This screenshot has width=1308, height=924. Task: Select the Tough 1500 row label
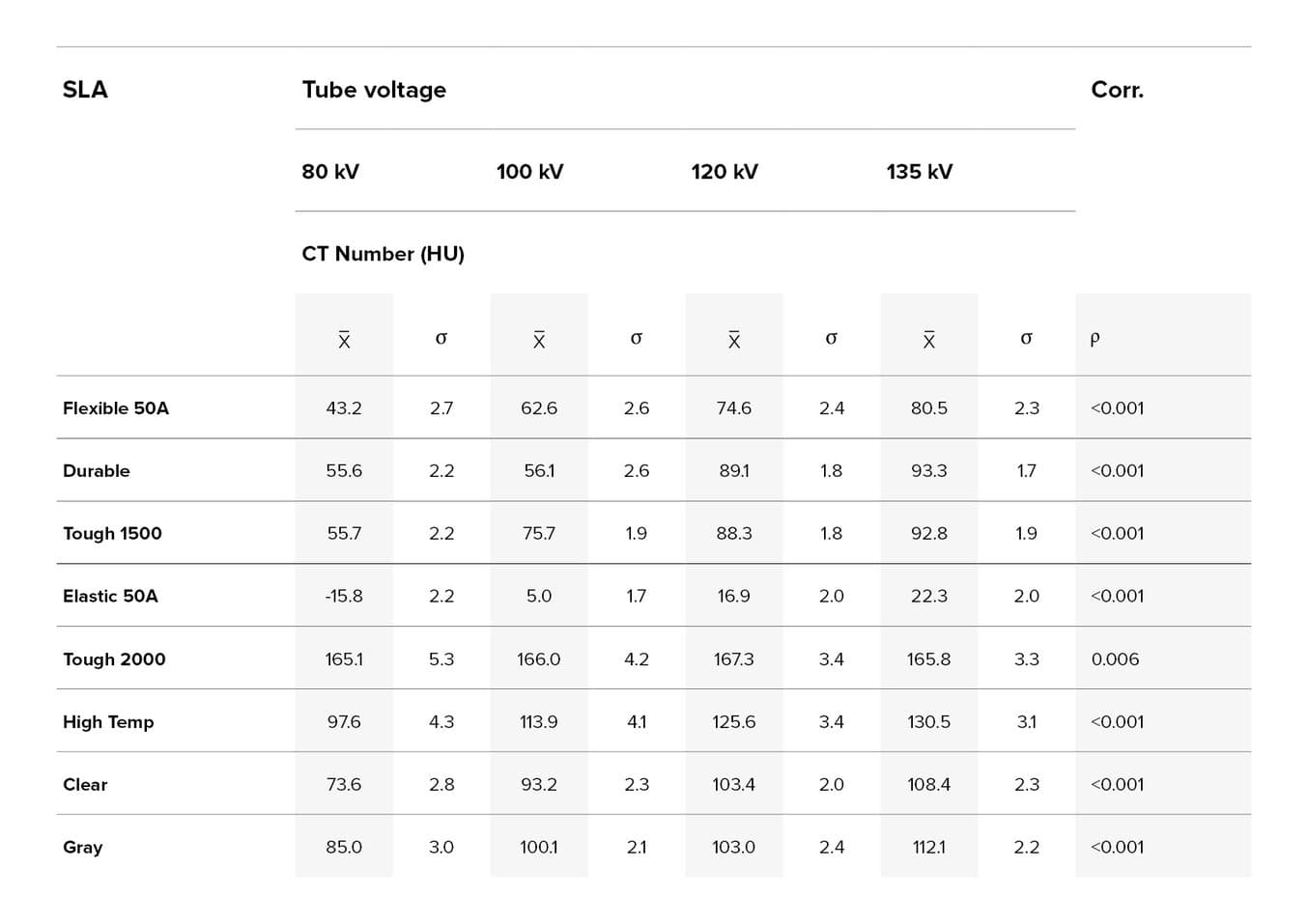[x=112, y=534]
